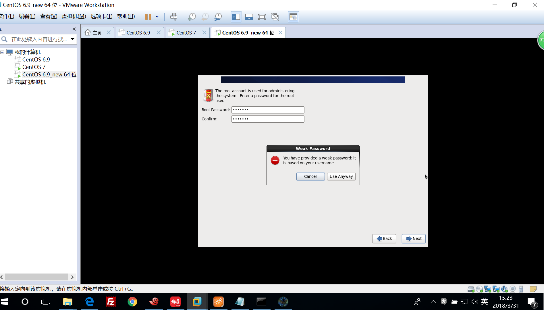Click Use Anyway in Weak Password dialog

pos(341,176)
